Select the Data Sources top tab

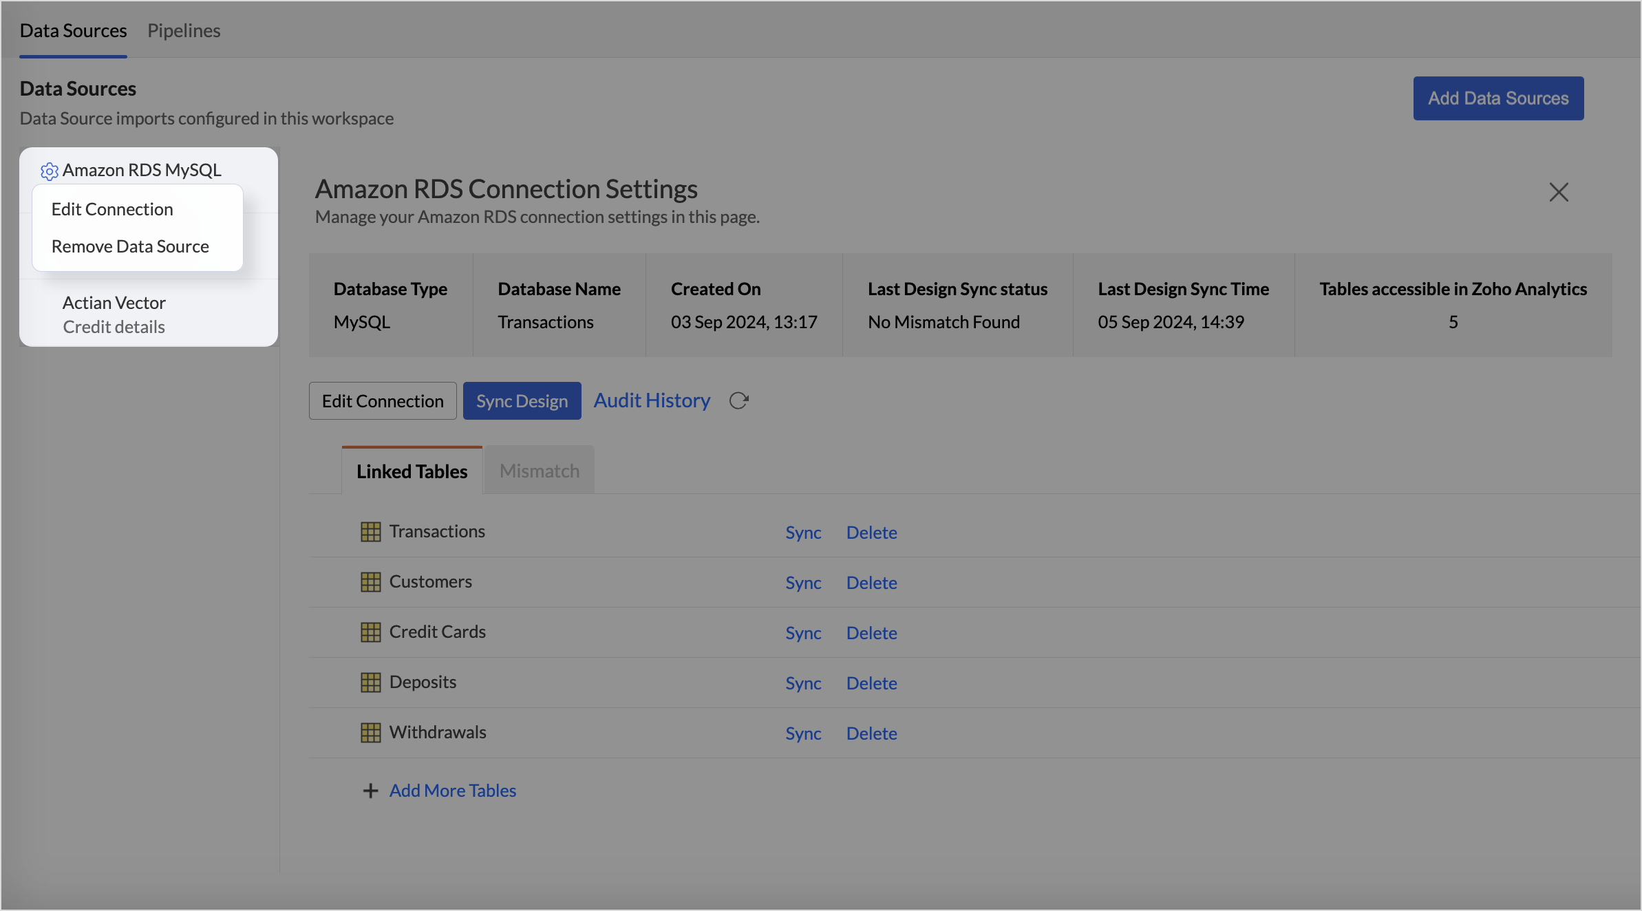point(73,30)
